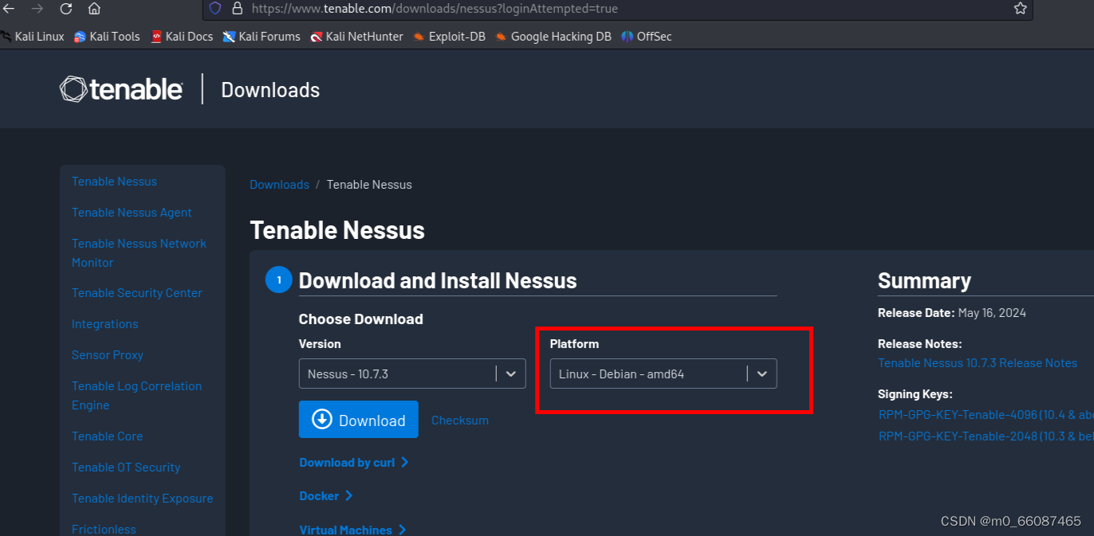Reload the page with the refresh icon
Screen dimensions: 1094x536
pyautogui.click(x=65, y=9)
